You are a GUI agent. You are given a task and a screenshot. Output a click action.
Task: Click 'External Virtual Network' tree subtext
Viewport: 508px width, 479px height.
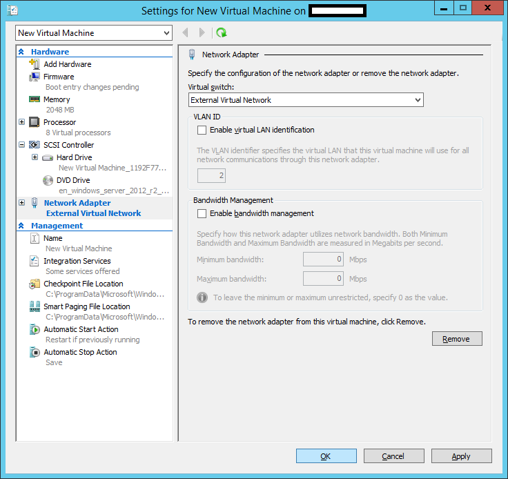pos(94,213)
